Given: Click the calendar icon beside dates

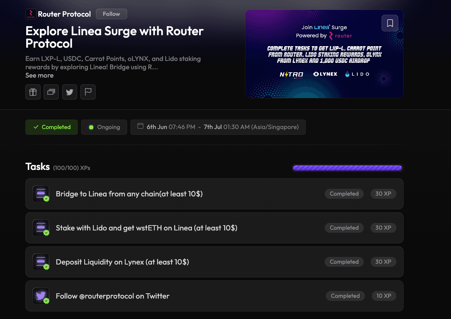Looking at the screenshot, I should pyautogui.click(x=140, y=126).
